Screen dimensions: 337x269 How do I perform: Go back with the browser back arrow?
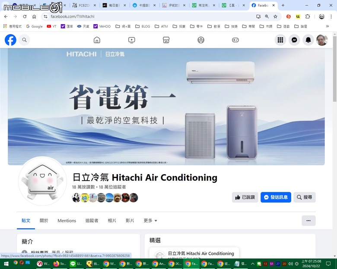click(x=6, y=16)
